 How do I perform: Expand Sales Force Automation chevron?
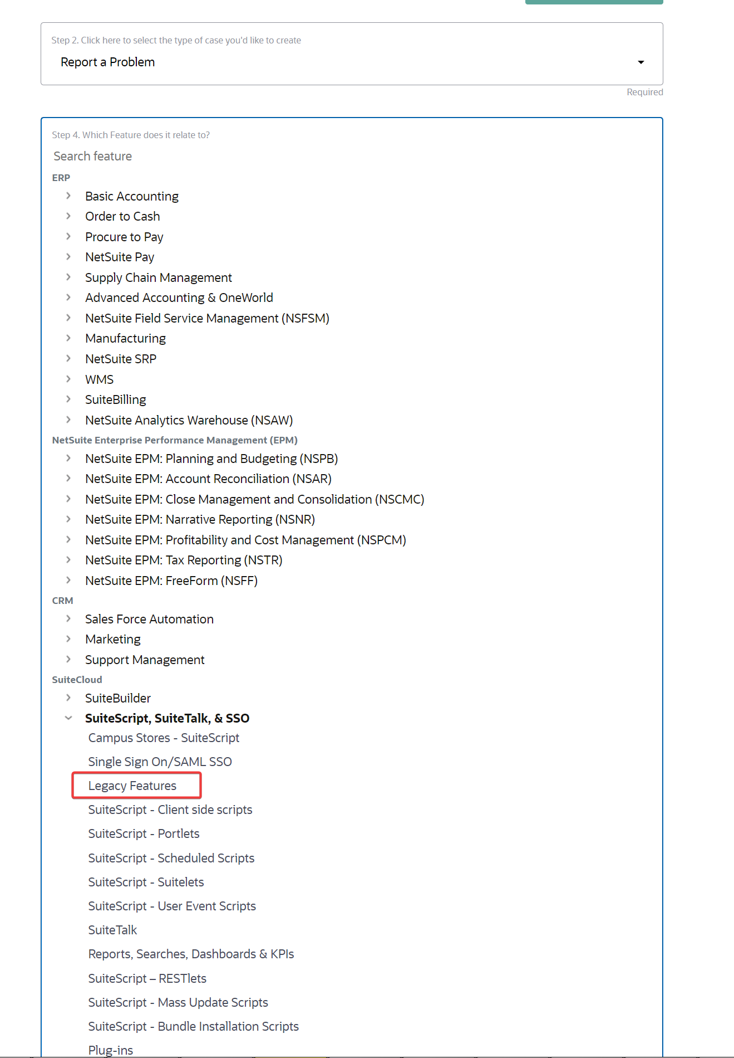click(68, 618)
